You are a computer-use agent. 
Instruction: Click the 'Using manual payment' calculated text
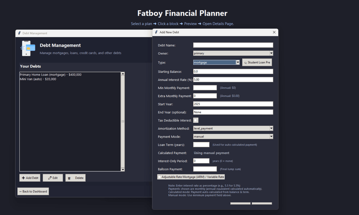coord(211,153)
